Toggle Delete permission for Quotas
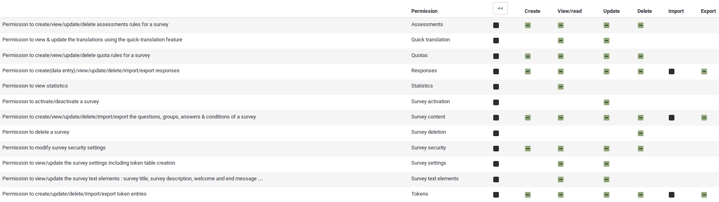 click(x=641, y=56)
